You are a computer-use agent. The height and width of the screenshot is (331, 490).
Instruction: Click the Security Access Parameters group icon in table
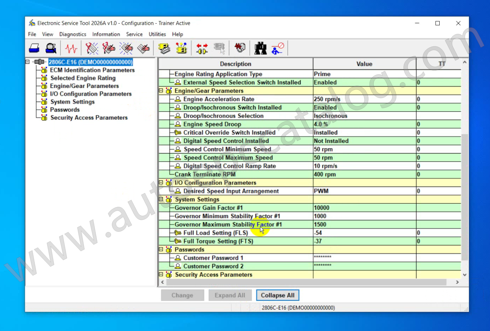(169, 275)
